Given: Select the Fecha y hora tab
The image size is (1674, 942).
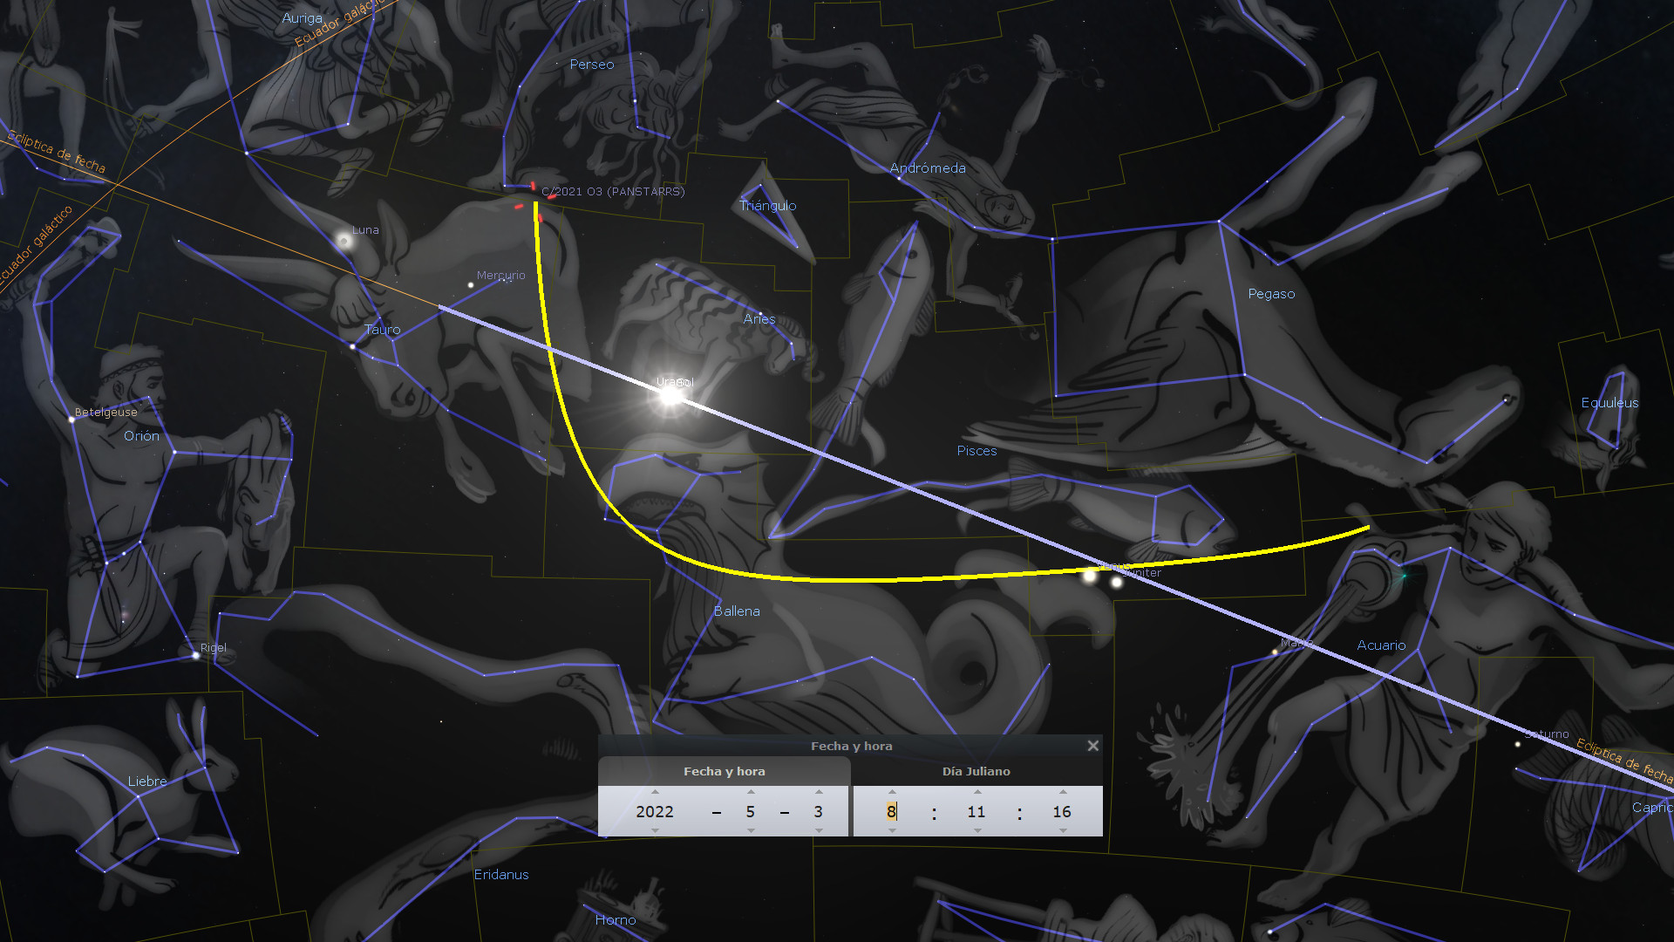Looking at the screenshot, I should (x=725, y=771).
